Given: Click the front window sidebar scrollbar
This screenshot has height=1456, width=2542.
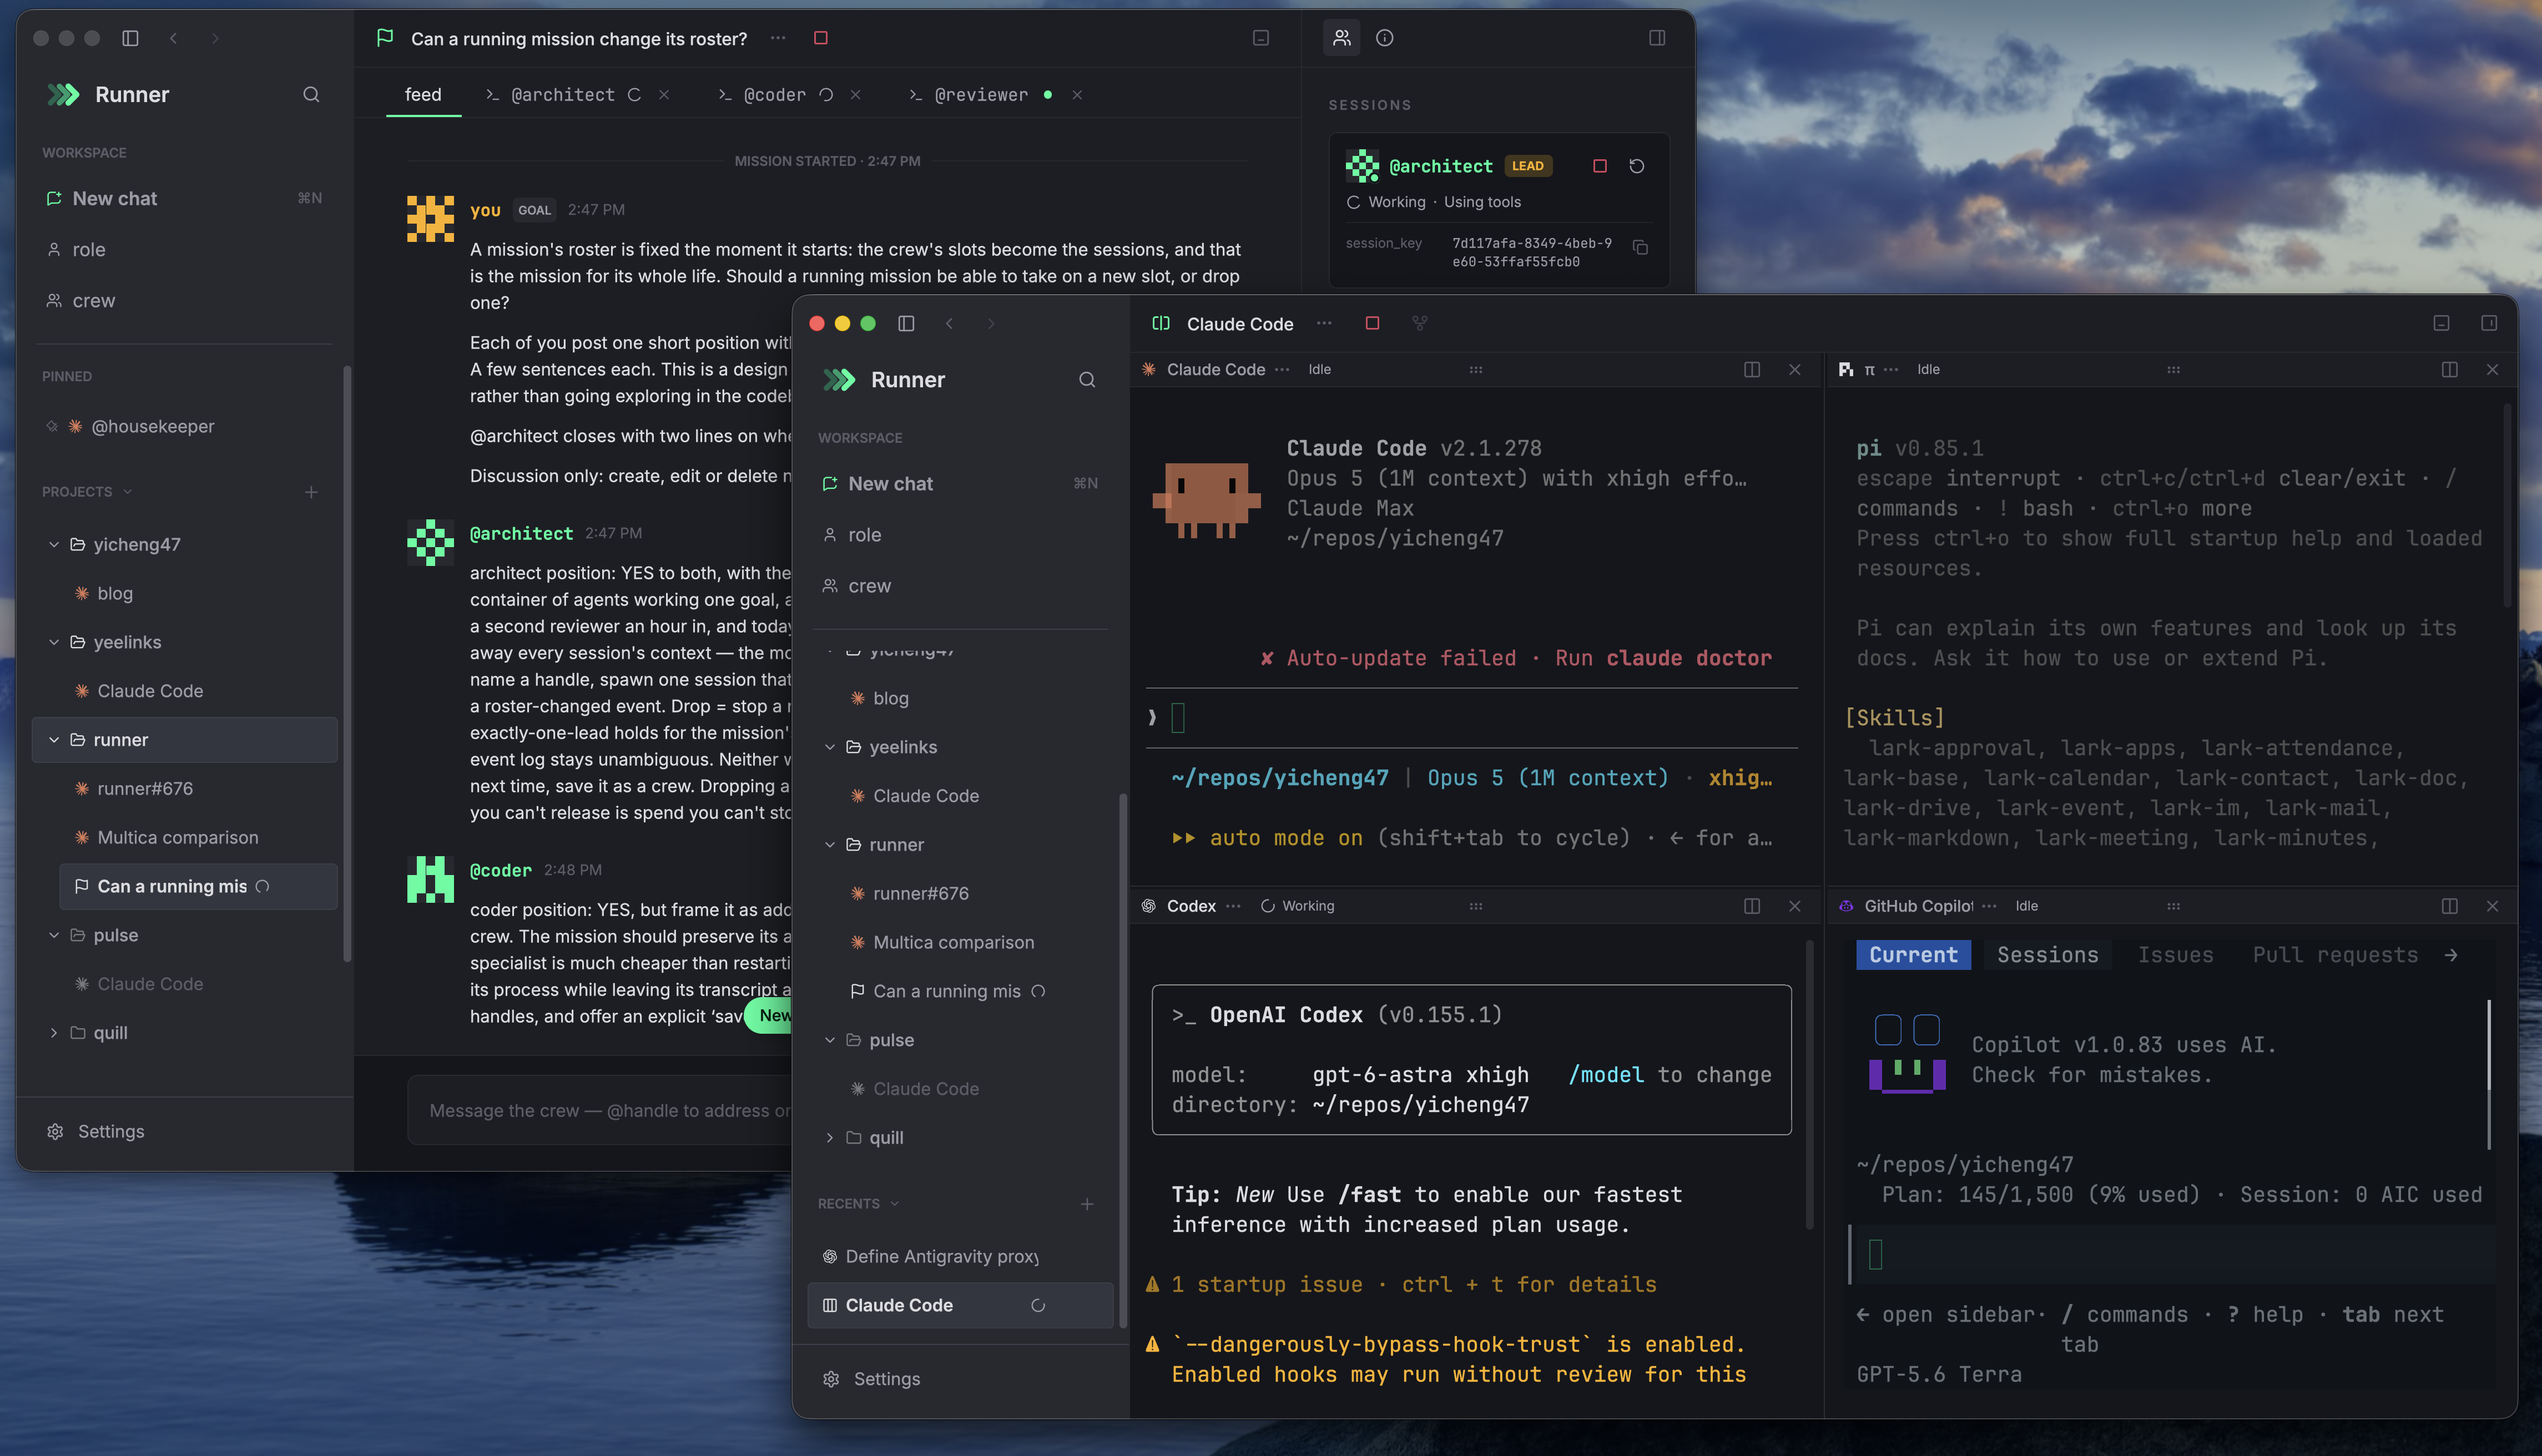Looking at the screenshot, I should (1122, 1060).
